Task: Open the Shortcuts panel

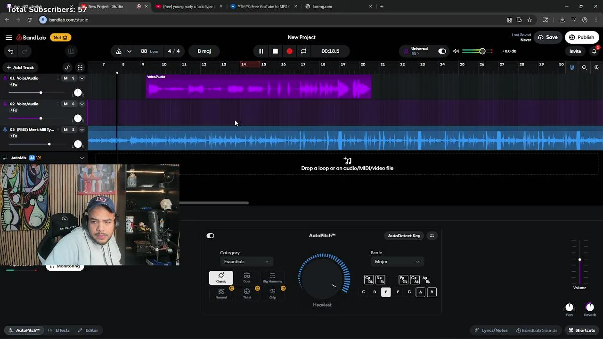Action: click(x=582, y=331)
